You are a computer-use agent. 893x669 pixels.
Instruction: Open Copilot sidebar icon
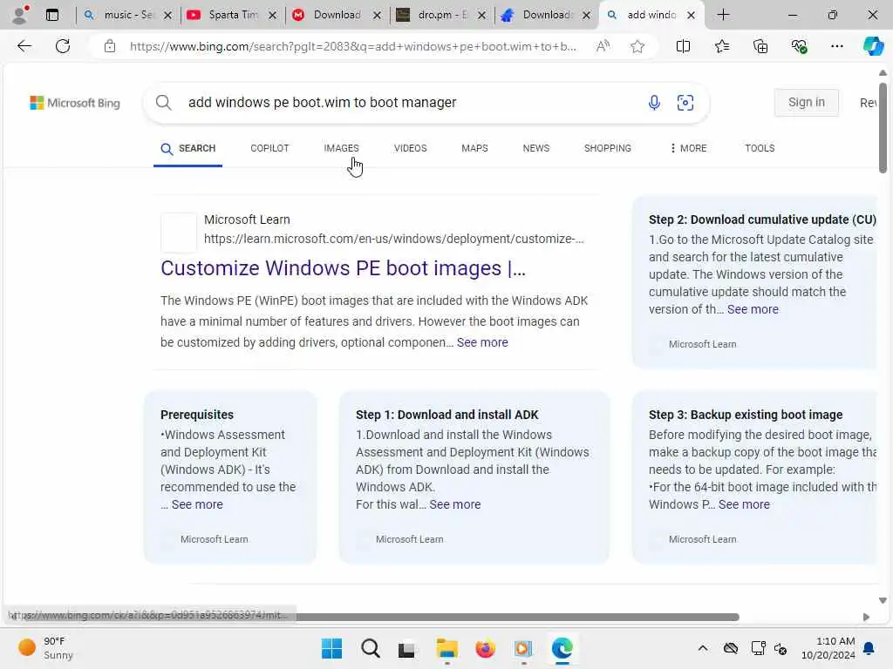873,46
